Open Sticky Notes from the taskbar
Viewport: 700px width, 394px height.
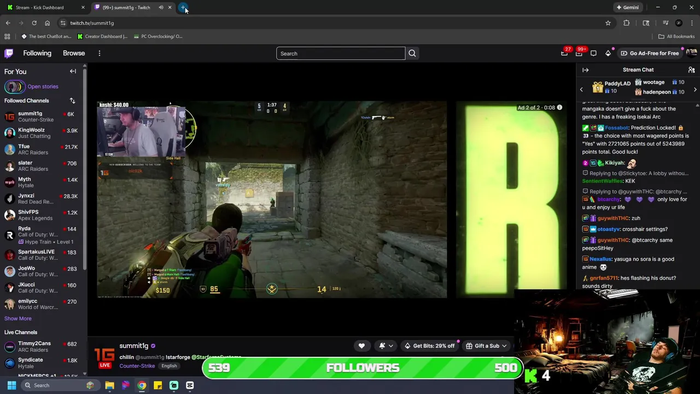(x=157, y=385)
